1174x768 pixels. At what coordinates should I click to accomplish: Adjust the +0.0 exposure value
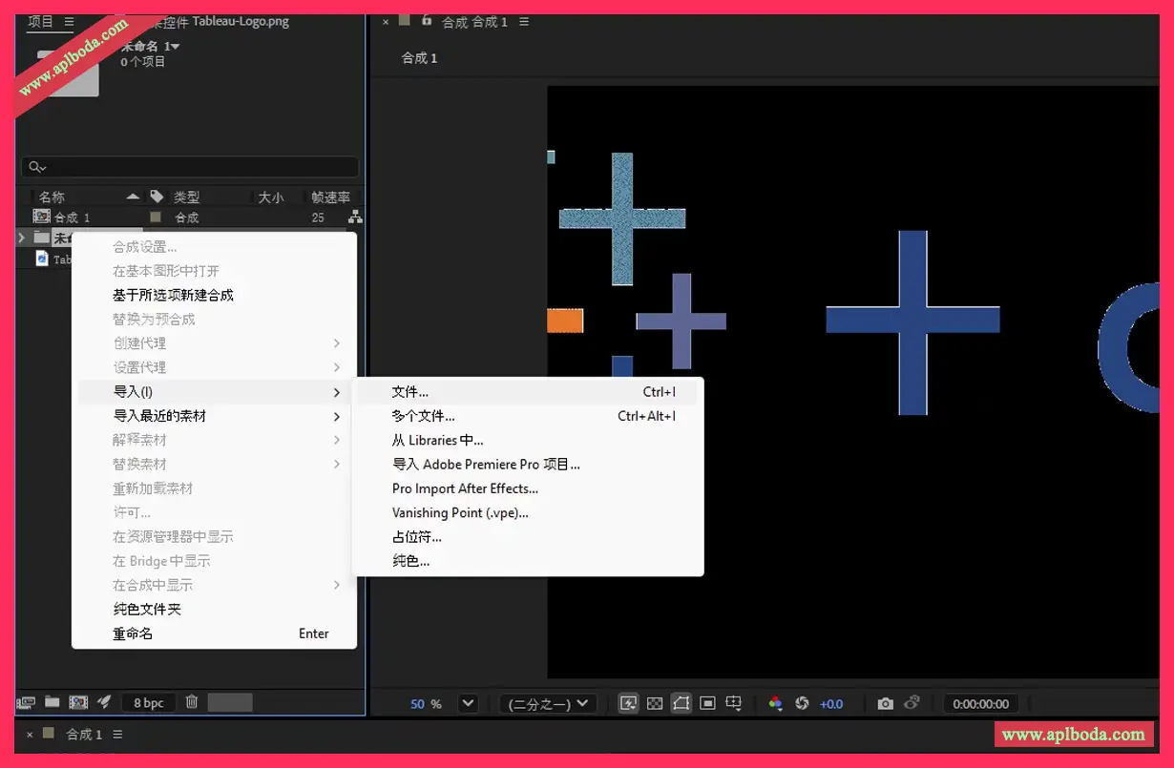[831, 703]
